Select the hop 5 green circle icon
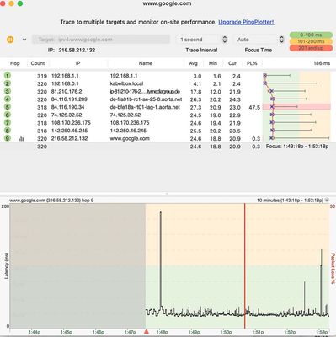Screen dimensions: 336x337 click(8, 107)
